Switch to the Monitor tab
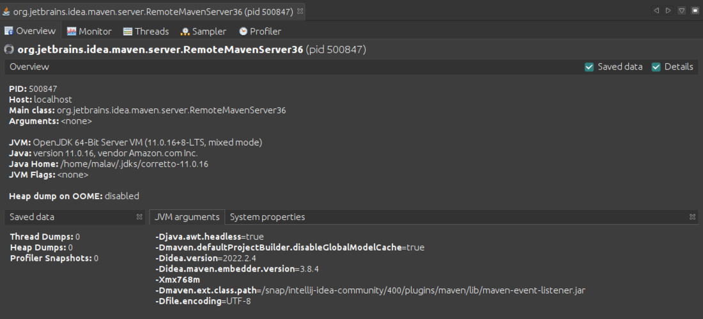Viewport: 703px width, 319px height. [89, 31]
